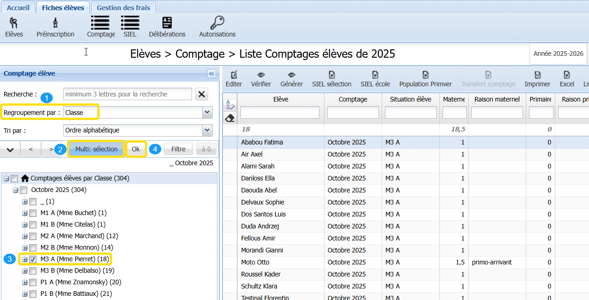Click the Vérifier eye icon
The image size is (589, 300).
[x=261, y=75]
